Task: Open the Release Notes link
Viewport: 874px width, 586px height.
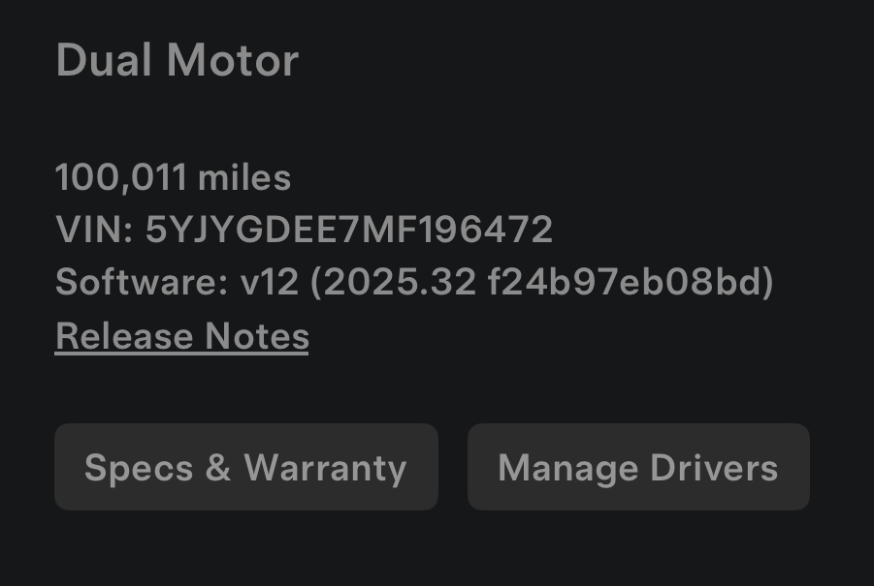Action: click(182, 336)
